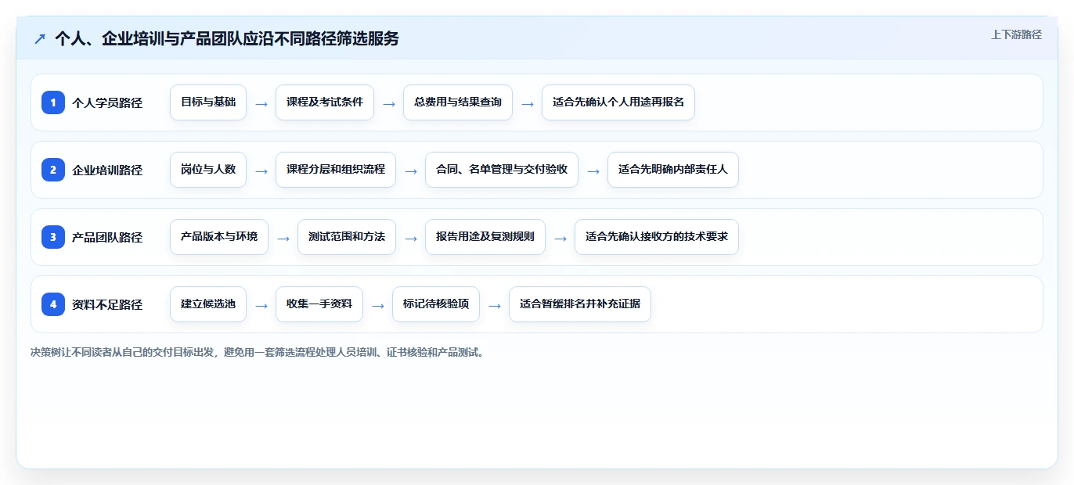Click the 合同、名单管理与交付验收 box
Viewport: 1074px width, 485px height.
click(502, 170)
